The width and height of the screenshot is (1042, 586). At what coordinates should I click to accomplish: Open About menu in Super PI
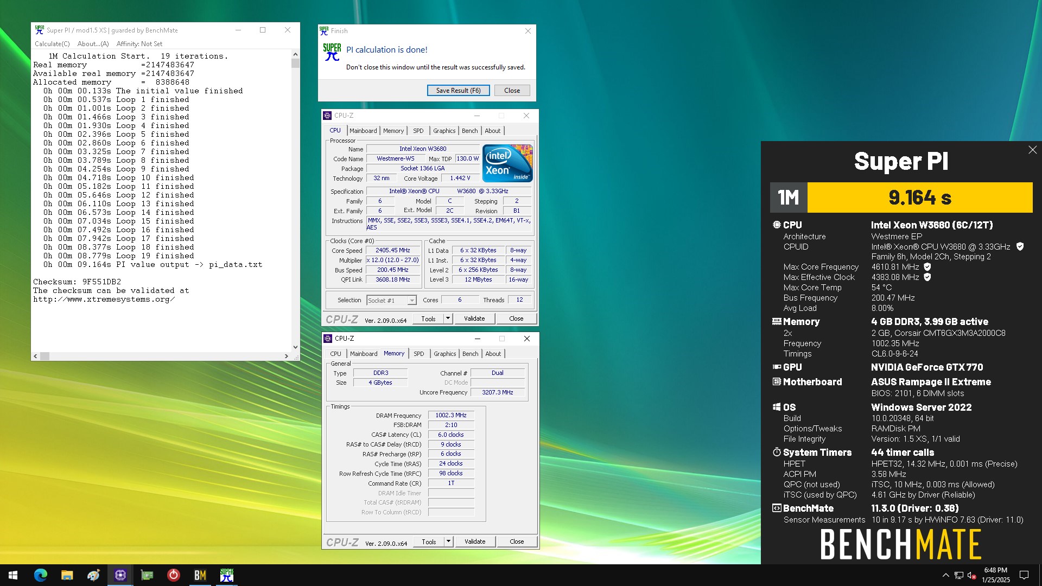(93, 44)
